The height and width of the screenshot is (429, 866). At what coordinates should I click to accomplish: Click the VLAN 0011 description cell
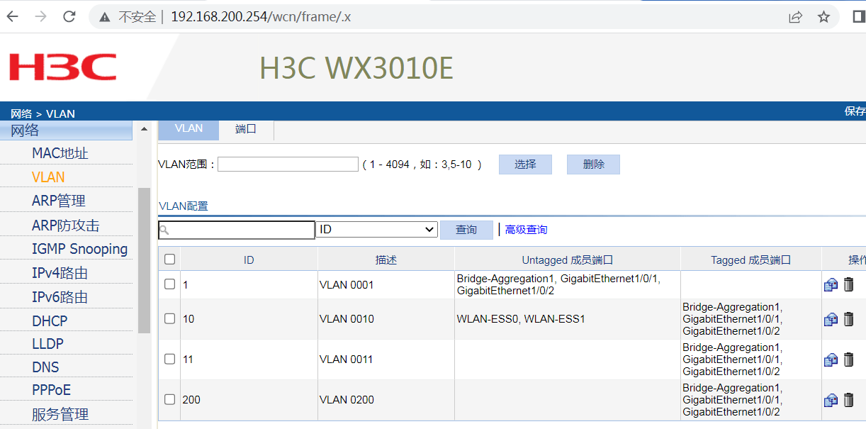click(x=386, y=360)
